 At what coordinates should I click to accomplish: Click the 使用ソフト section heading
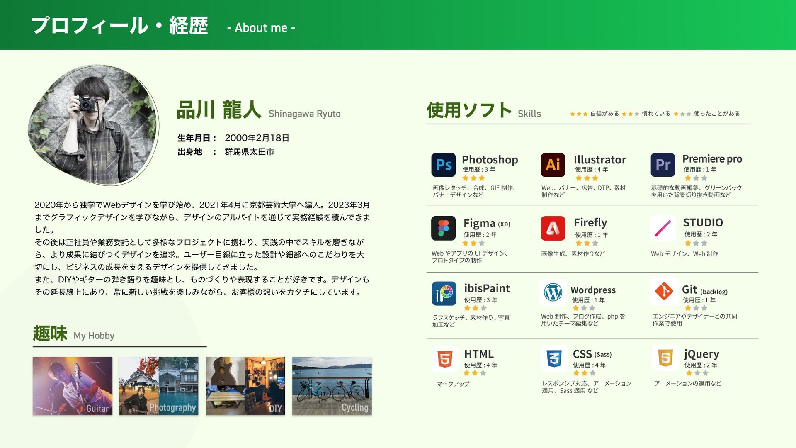(469, 110)
